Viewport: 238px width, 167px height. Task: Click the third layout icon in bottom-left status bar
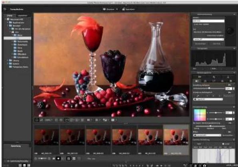click(28, 165)
